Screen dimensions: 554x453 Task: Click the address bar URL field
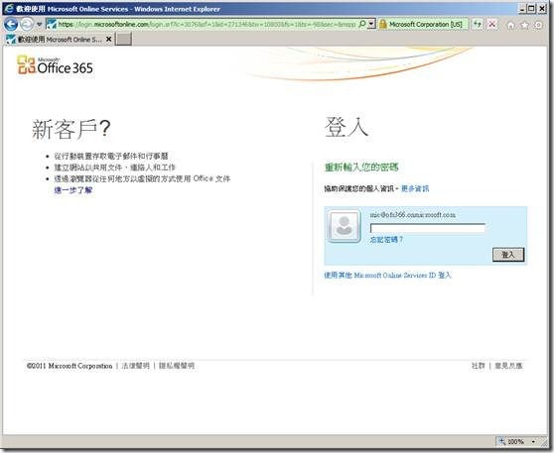click(207, 24)
